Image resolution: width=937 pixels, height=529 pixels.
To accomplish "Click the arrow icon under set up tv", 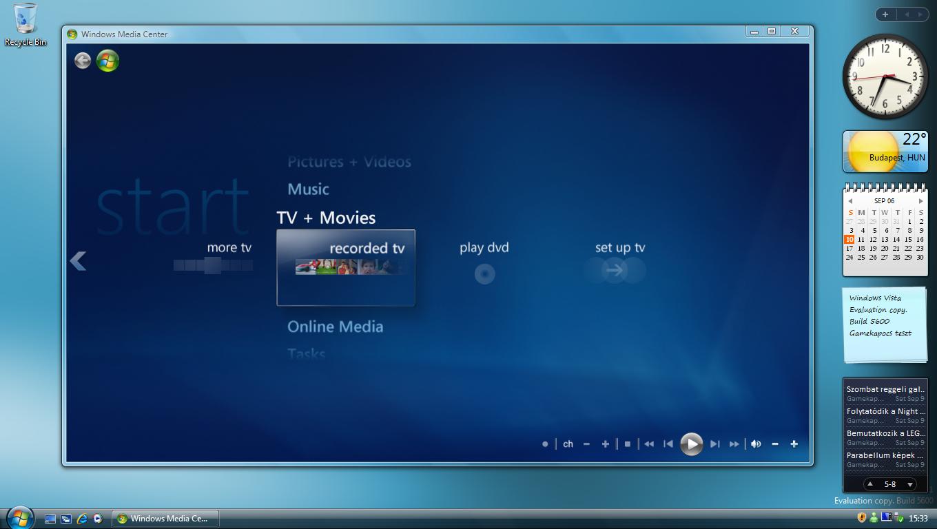I will pyautogui.click(x=615, y=271).
